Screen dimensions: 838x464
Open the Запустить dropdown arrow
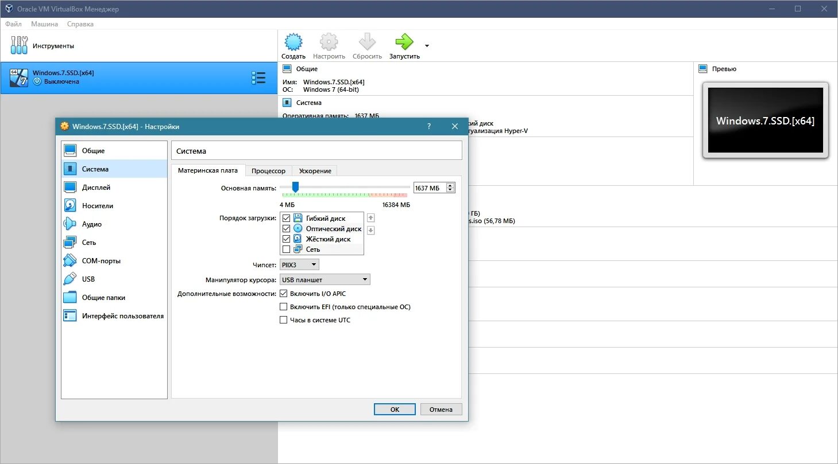(x=427, y=46)
